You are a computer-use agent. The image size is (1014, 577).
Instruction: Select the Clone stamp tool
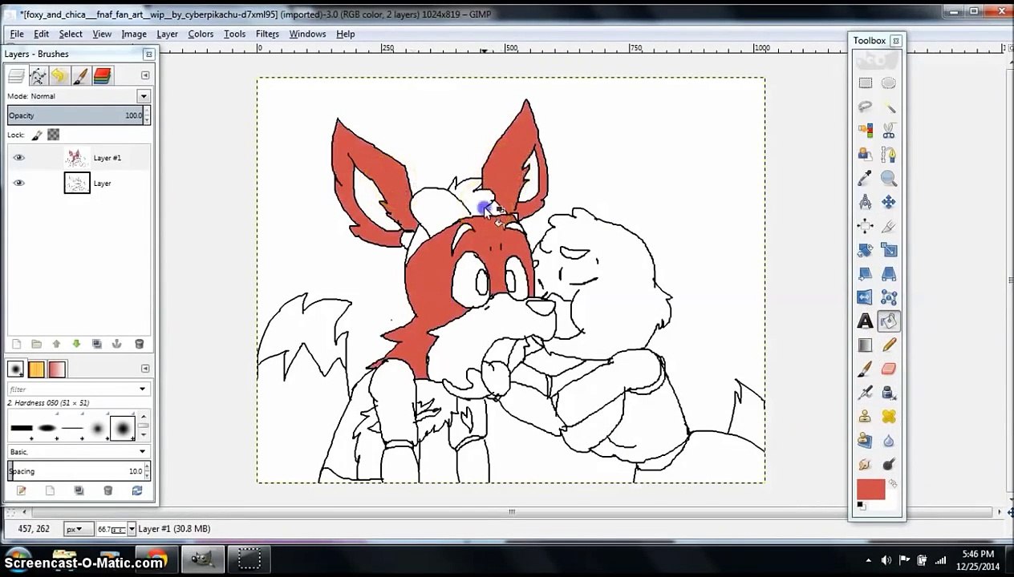(865, 417)
